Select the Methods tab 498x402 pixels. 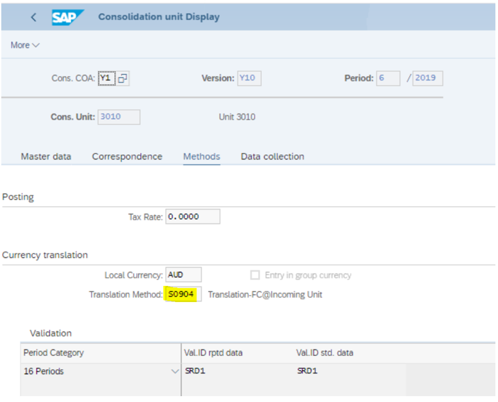tap(202, 156)
